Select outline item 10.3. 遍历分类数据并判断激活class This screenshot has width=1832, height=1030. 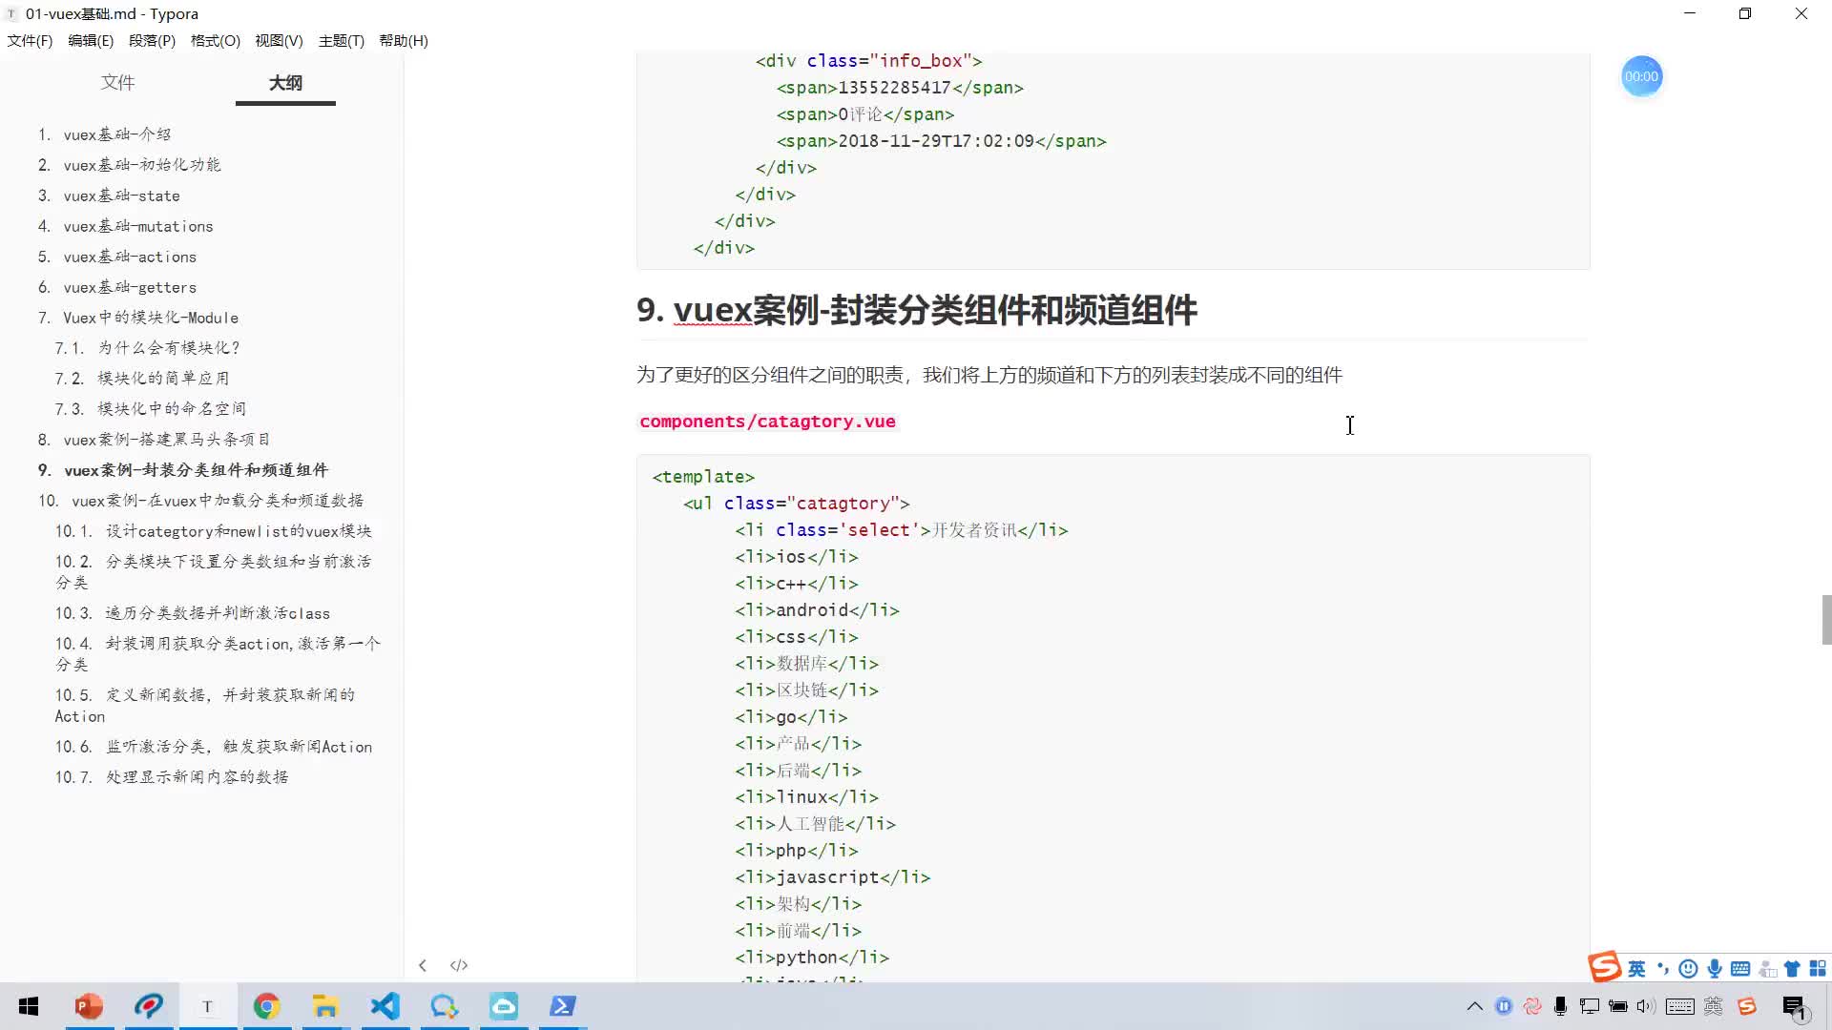click(x=192, y=613)
